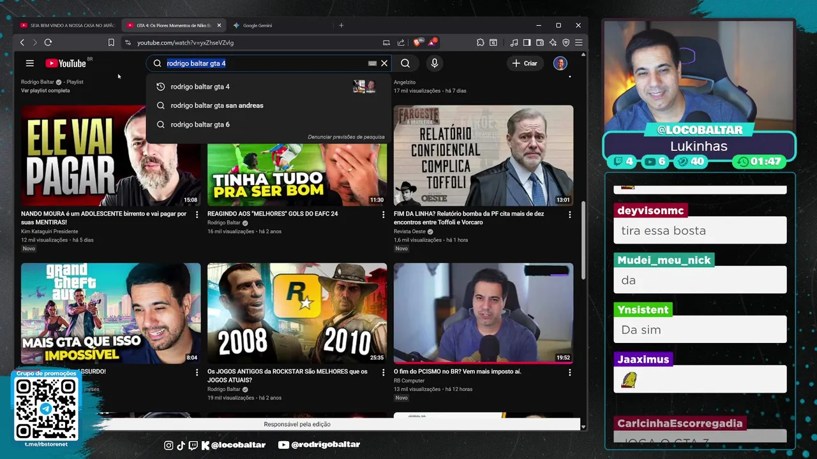The height and width of the screenshot is (459, 817).
Task: Open FIM DA LINHA? Relatório bomba title
Action: click(469, 218)
